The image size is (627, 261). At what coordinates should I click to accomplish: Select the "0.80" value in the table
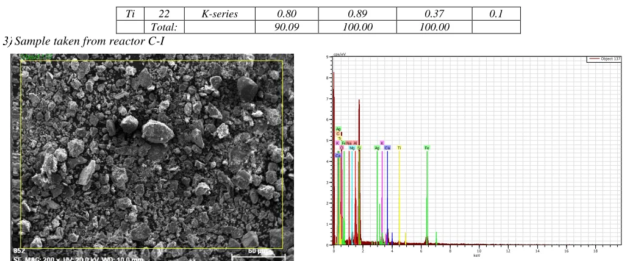tap(287, 13)
